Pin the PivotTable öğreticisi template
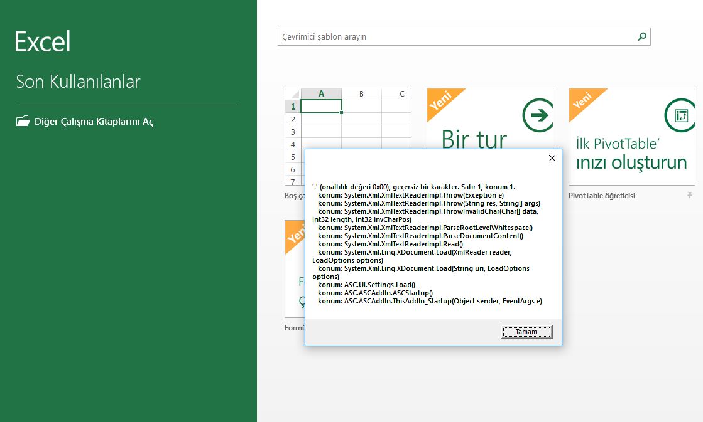This screenshot has height=422, width=703. pyautogui.click(x=690, y=195)
